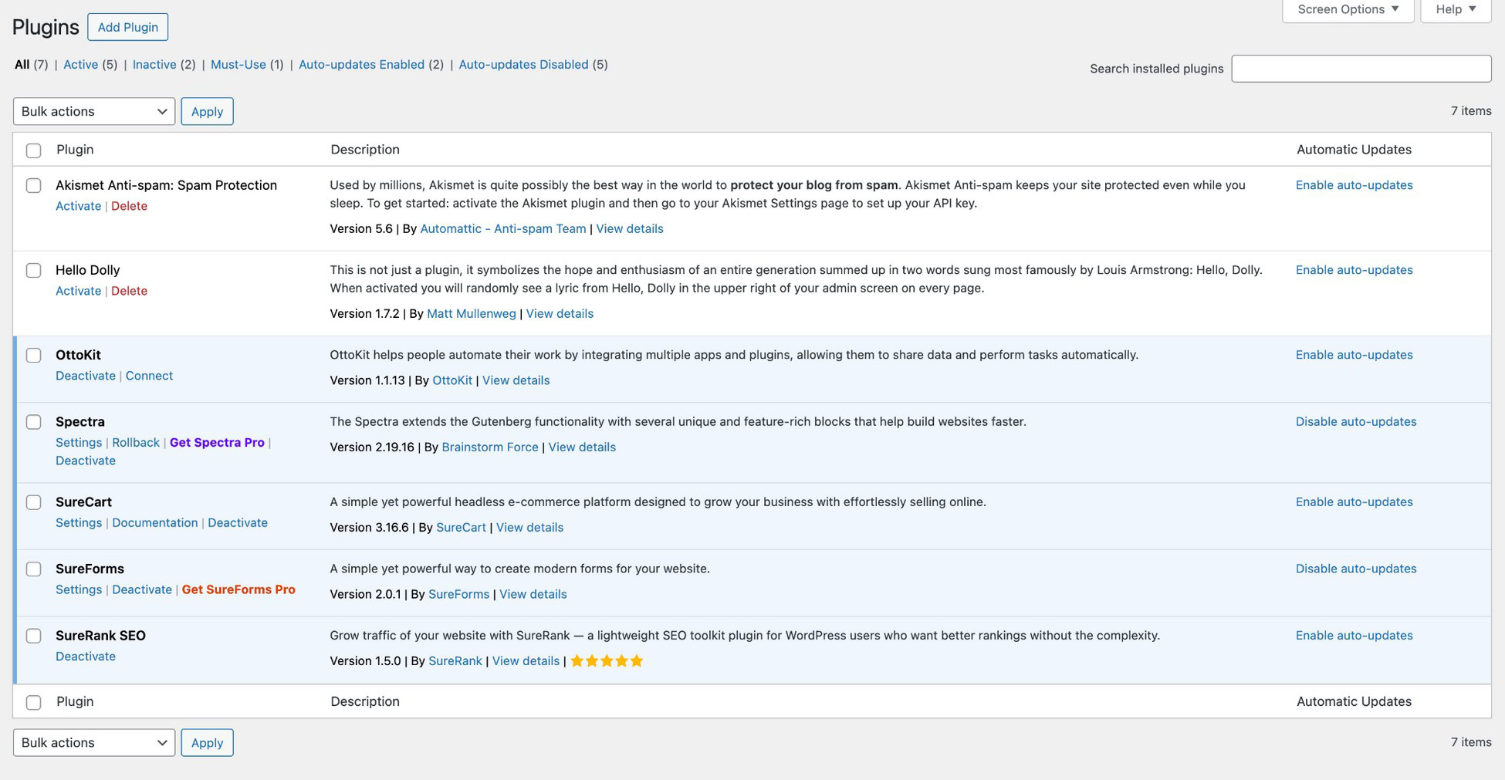1505x780 pixels.
Task: Show Inactive plugins filter
Action: [154, 65]
